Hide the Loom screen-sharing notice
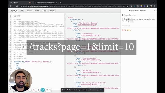The width and height of the screenshot is (165, 93). point(102,90)
